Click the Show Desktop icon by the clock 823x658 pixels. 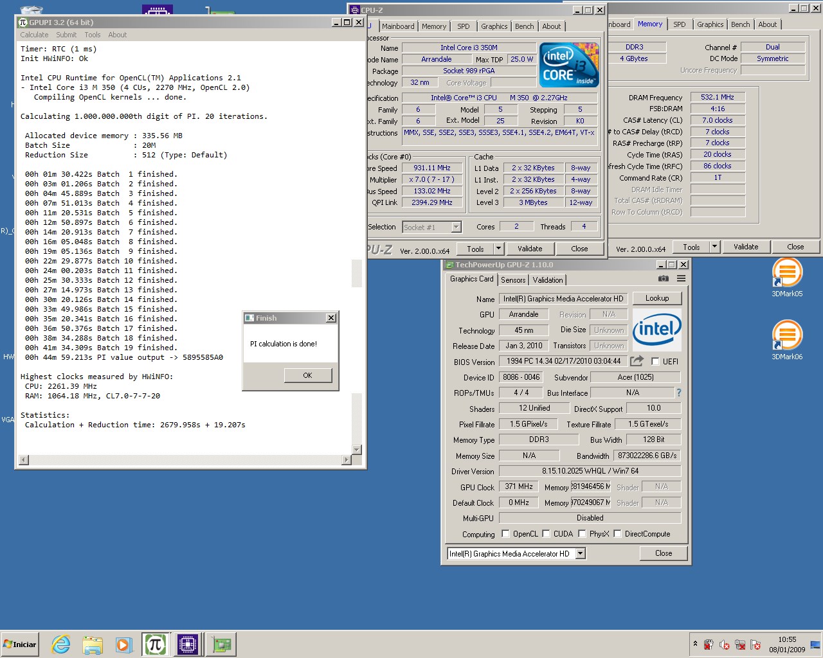815,645
